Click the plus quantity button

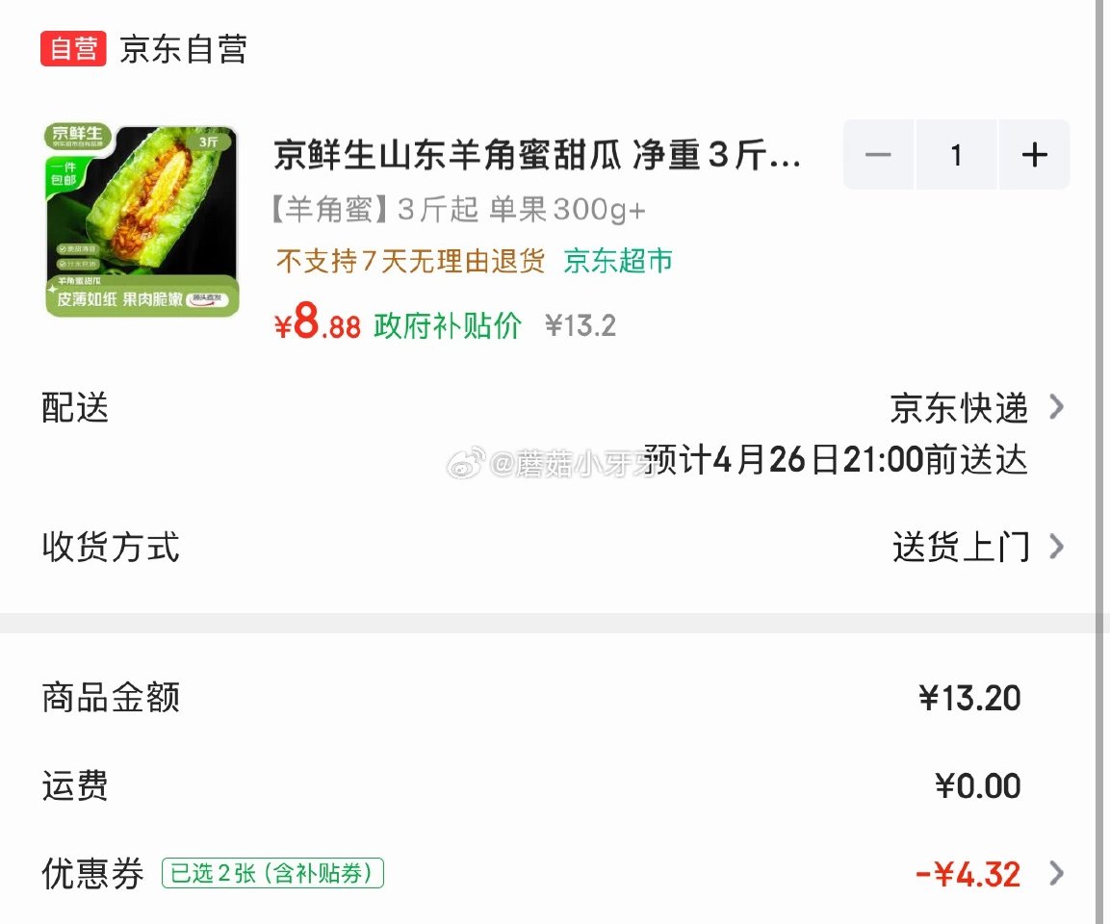click(1034, 154)
